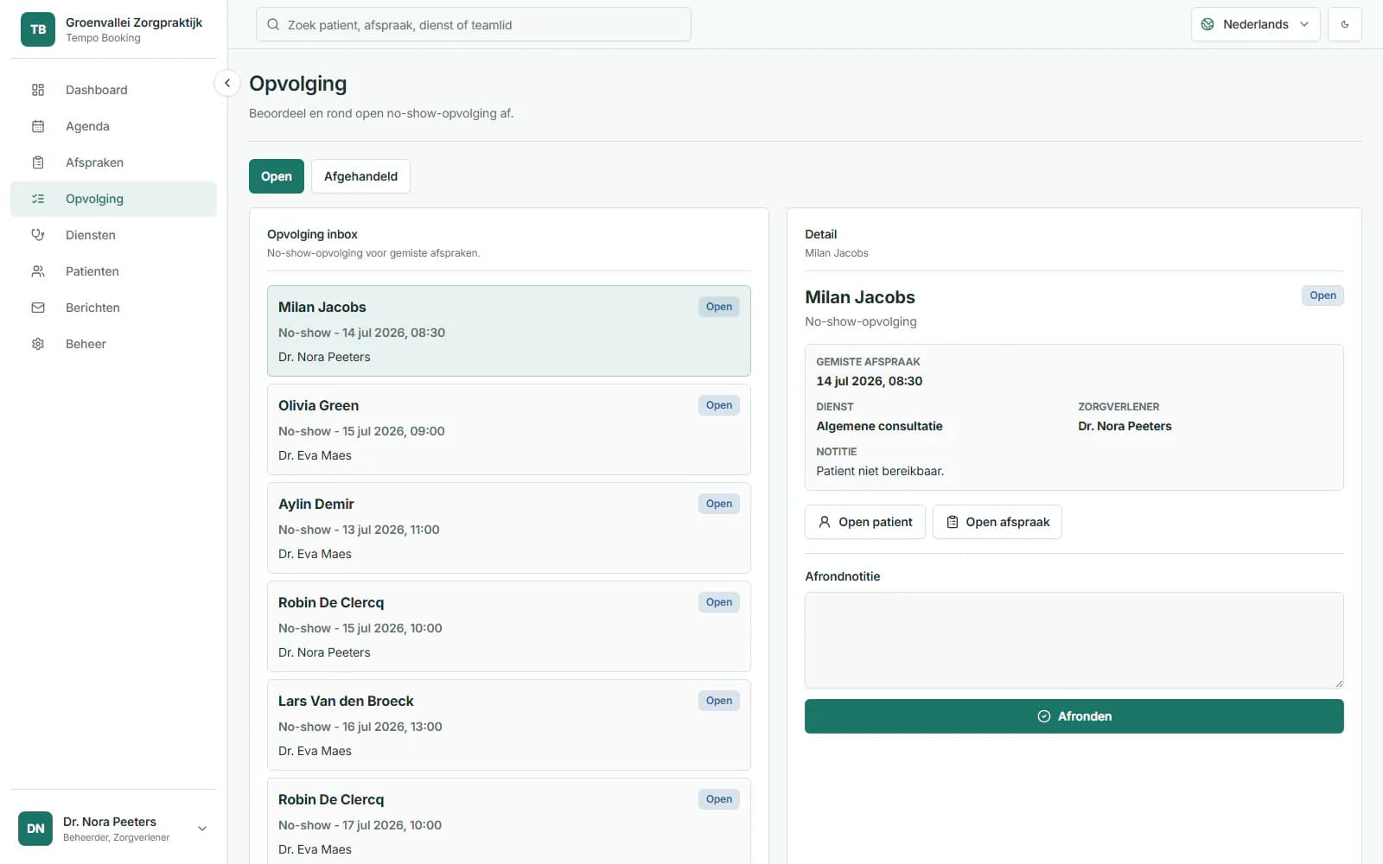Select Robin De Clercq 15 jul card

[509, 626]
